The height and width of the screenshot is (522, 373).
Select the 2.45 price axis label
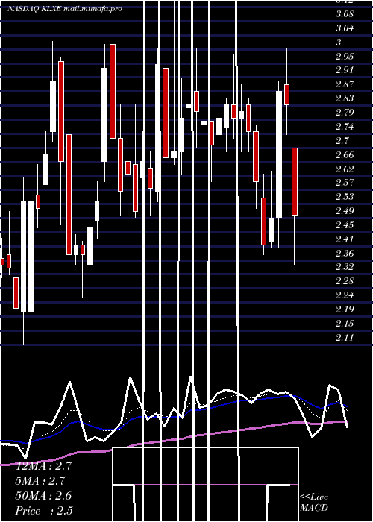coord(345,225)
